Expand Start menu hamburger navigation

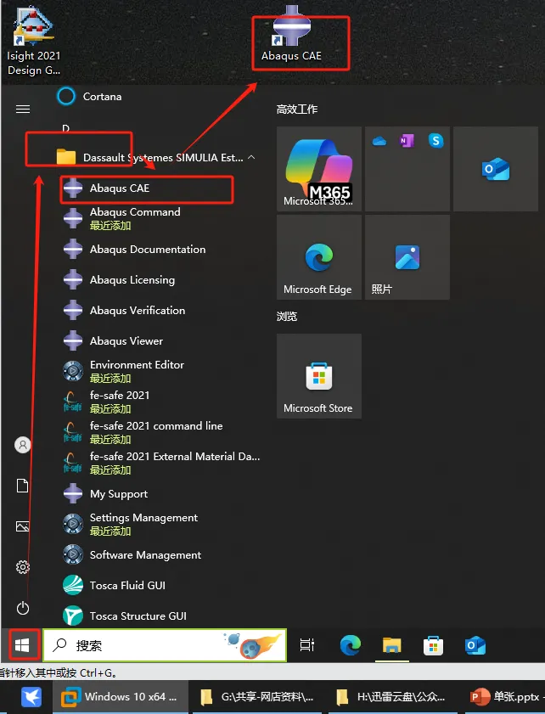23,110
